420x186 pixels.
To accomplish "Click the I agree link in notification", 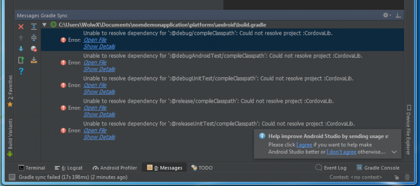I will [304, 145].
